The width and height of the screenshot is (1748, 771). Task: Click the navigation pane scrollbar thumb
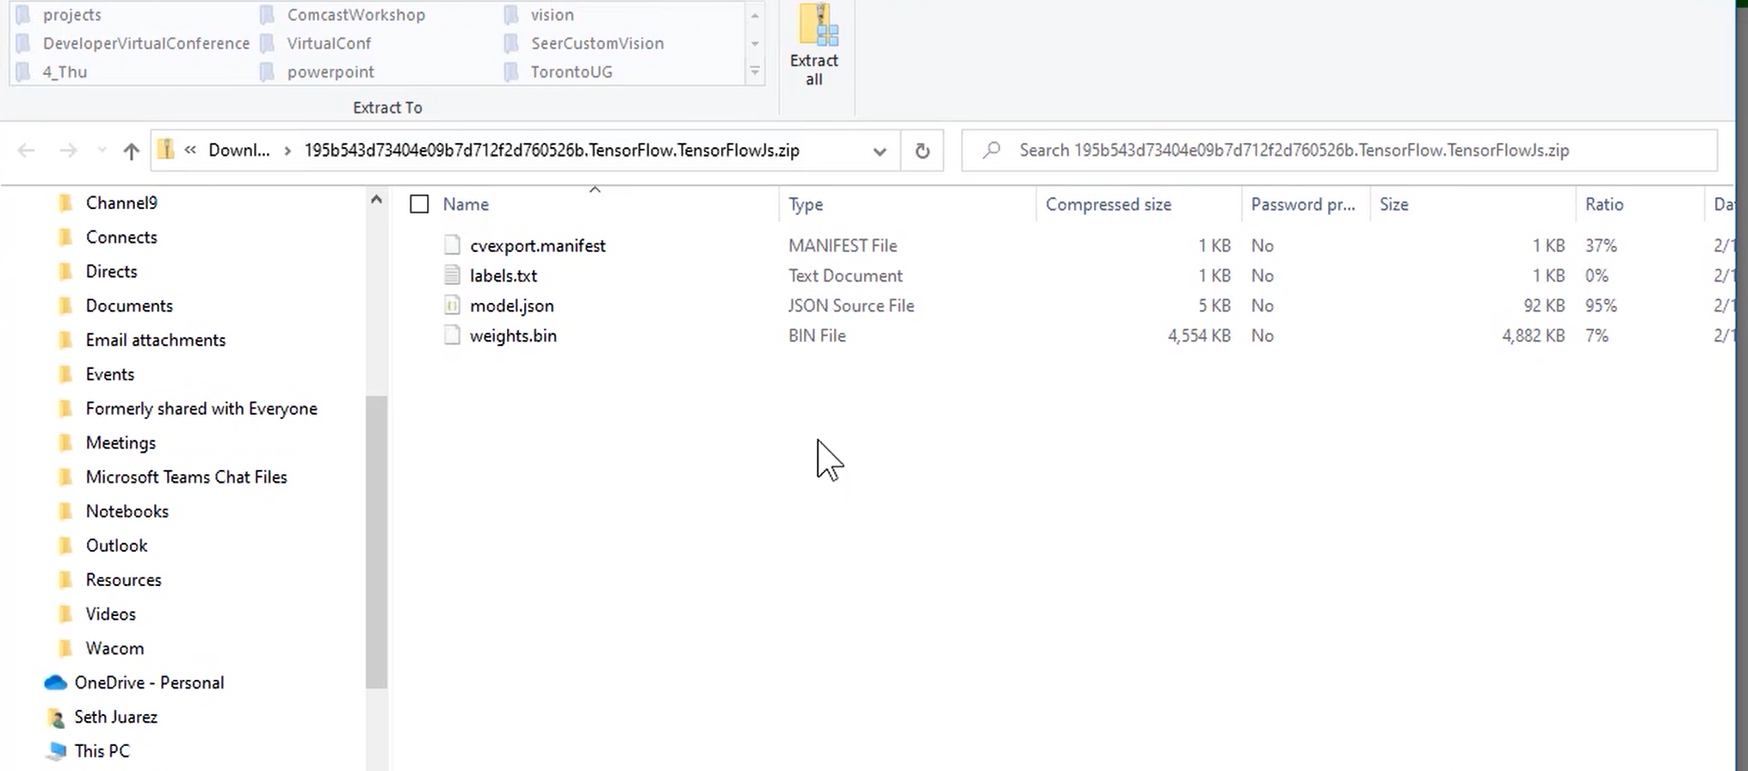pos(376,542)
